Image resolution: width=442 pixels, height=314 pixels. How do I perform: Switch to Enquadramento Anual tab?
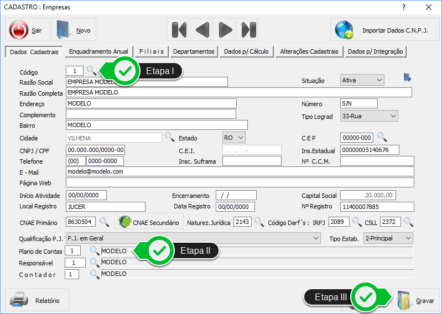(x=98, y=51)
